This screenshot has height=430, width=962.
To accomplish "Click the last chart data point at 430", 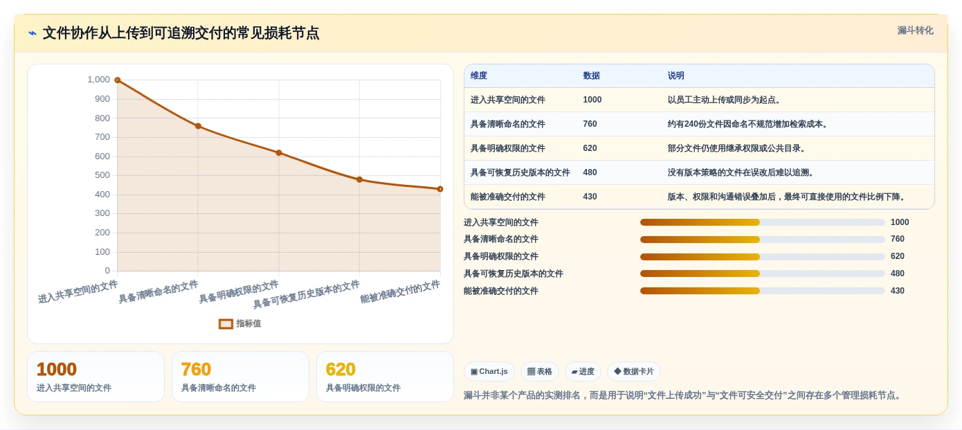I will [440, 189].
